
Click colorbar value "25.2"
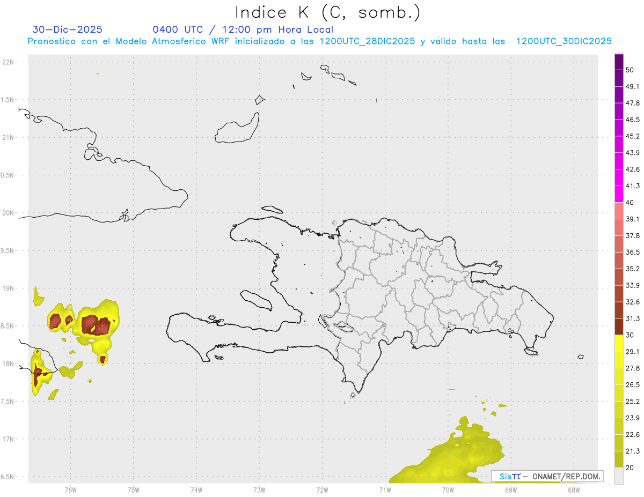[633, 402]
